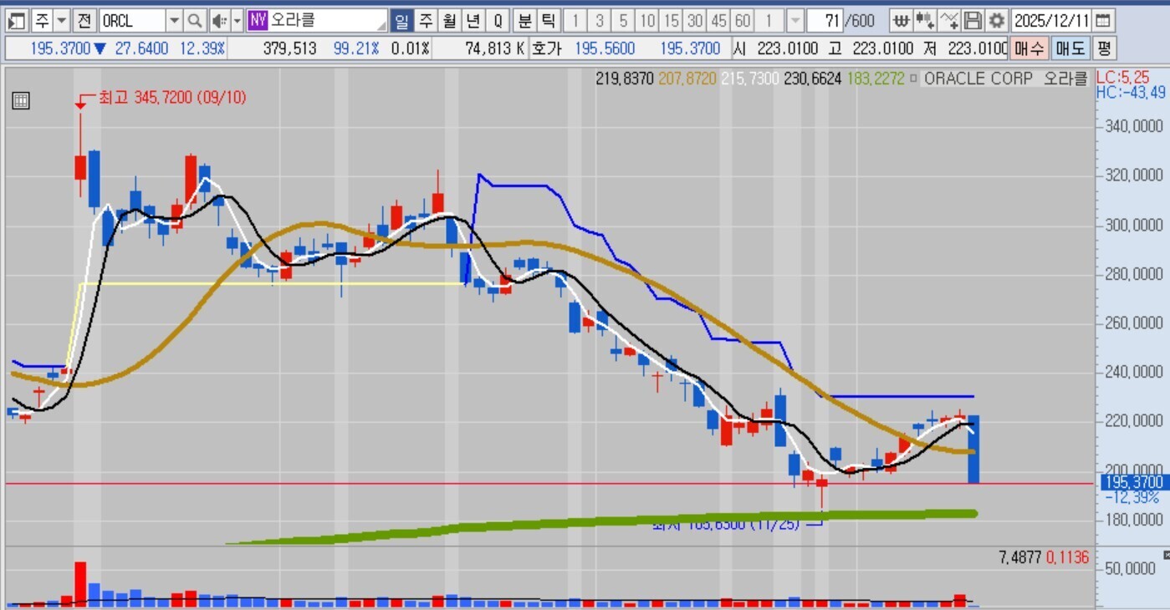Image resolution: width=1170 pixels, height=610 pixels.
Task: Choose the 15 interval preset
Action: 671,20
